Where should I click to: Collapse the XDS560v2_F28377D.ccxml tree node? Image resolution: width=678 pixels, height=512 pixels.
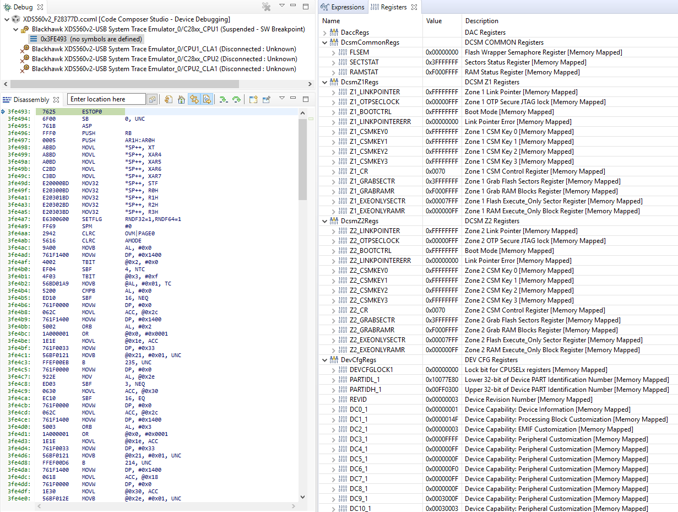click(6, 19)
